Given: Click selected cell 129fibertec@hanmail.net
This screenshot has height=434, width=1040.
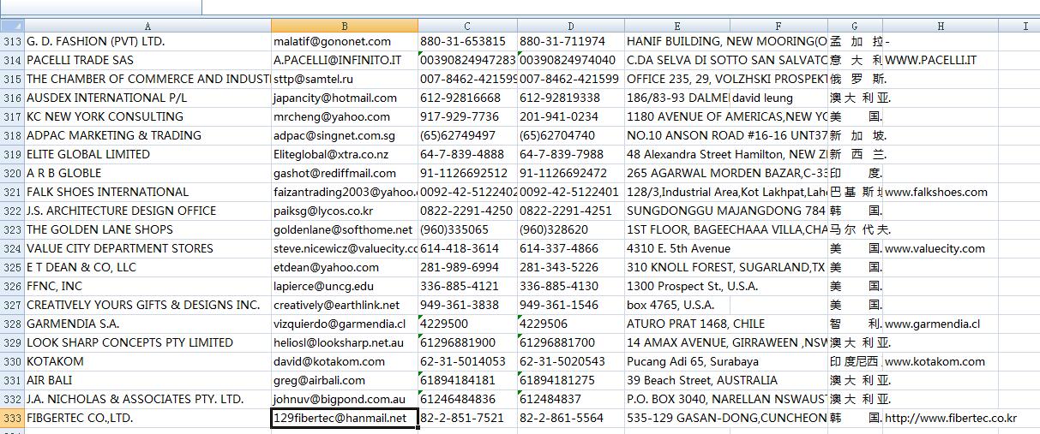Looking at the screenshot, I should tap(345, 418).
